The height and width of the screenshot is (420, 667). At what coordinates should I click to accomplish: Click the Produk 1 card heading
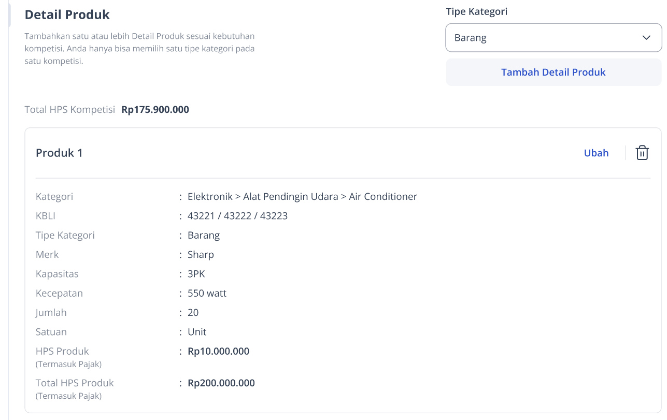[59, 153]
